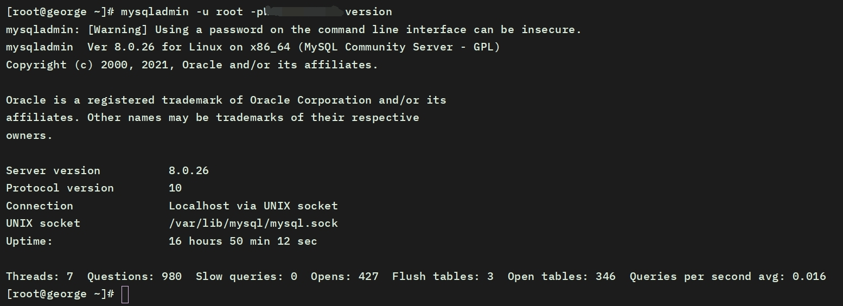Click the queries per second value 0.016
Image resolution: width=843 pixels, height=306 pixels.
click(809, 277)
